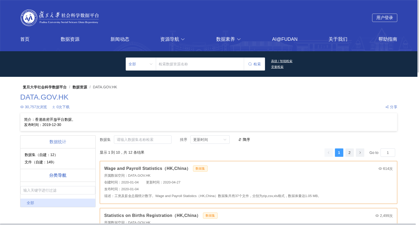Focus the 请输入数据集名称检索 field
419x225 pixels.
143,140
